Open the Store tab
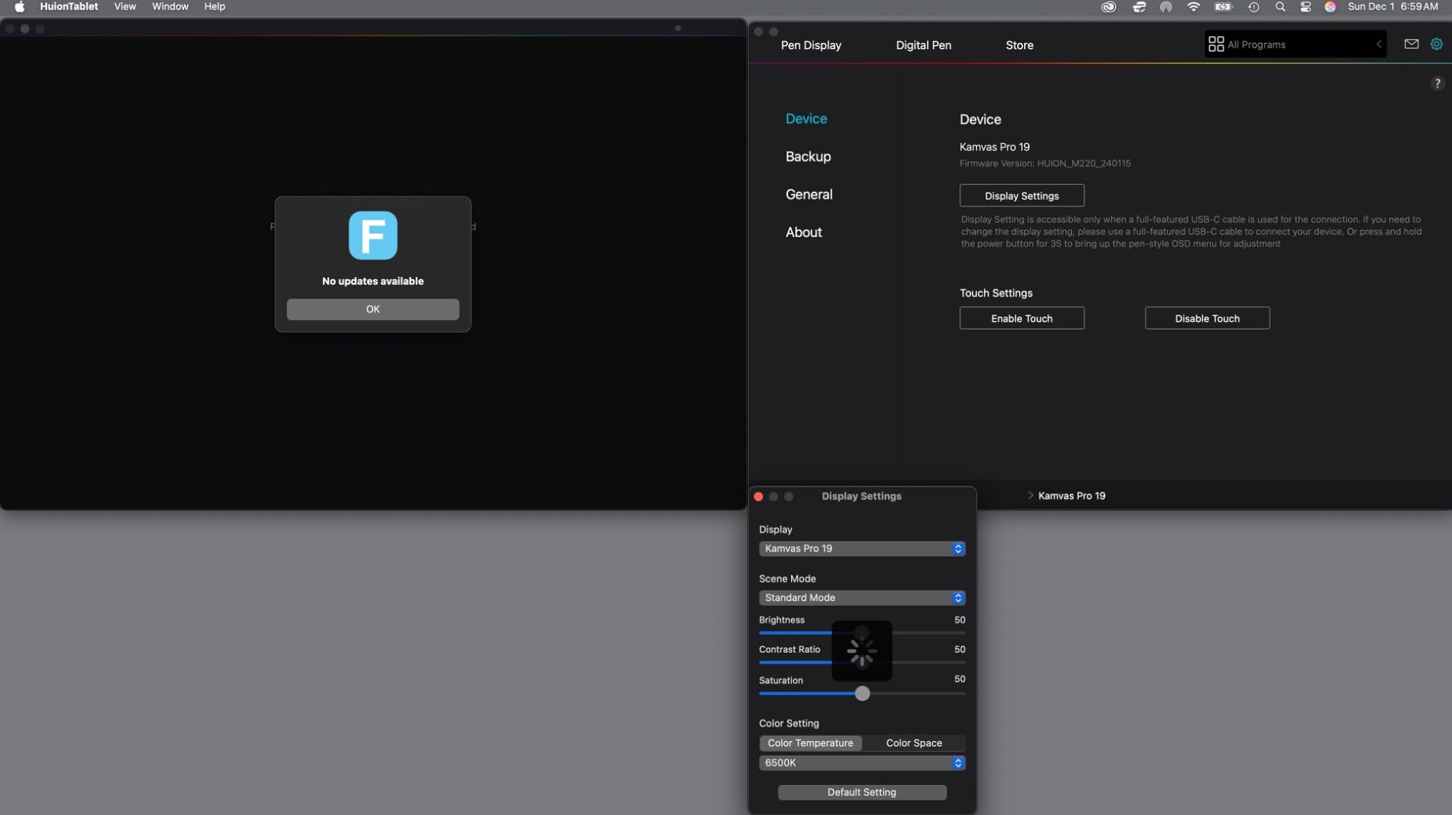1452x815 pixels. click(1020, 45)
